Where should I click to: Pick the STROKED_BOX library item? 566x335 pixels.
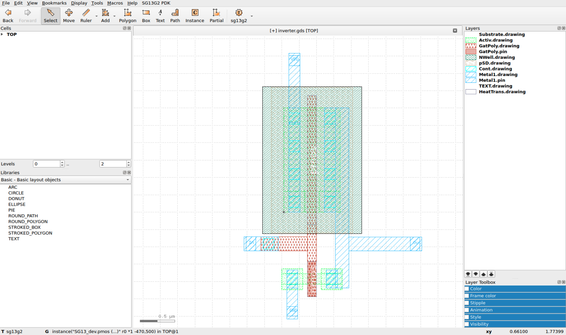coord(24,227)
